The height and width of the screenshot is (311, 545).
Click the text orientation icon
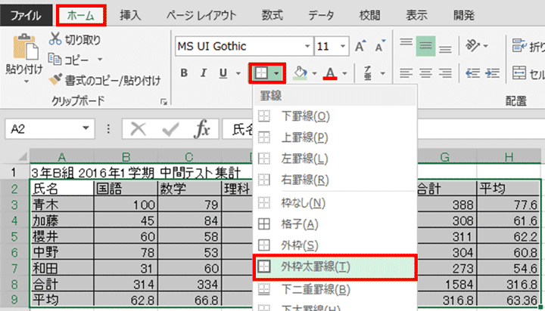pos(472,46)
